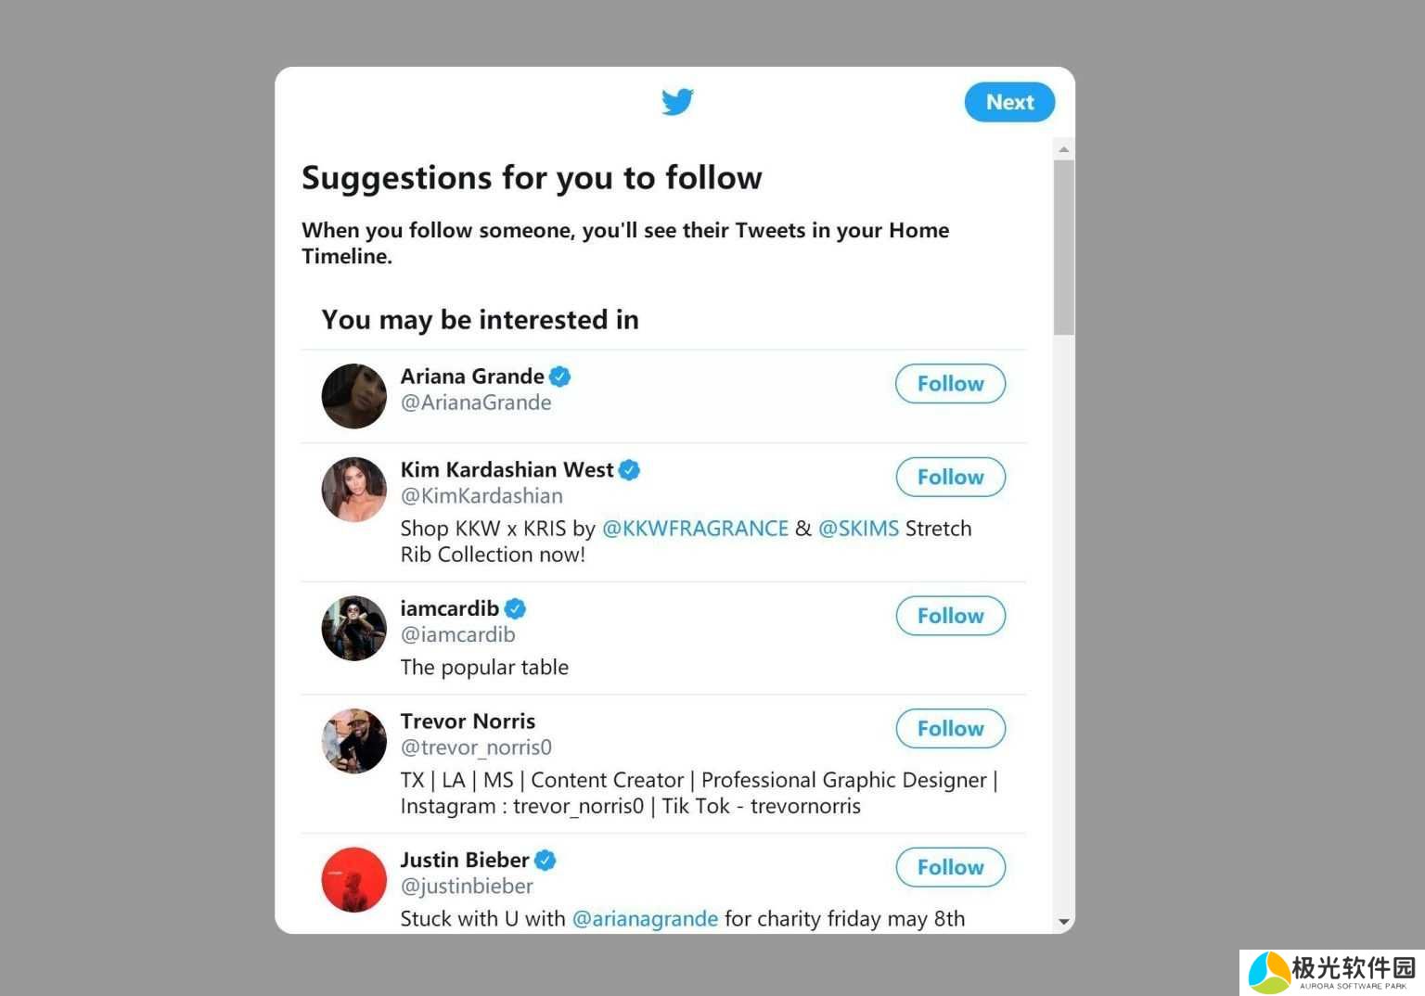Screen dimensions: 1425x996
Task: Click Kim Kardashian West's verified badge
Action: [x=629, y=470]
